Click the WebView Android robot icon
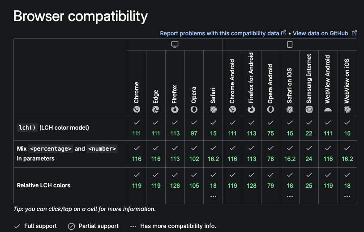The image size is (364, 232). (328, 110)
